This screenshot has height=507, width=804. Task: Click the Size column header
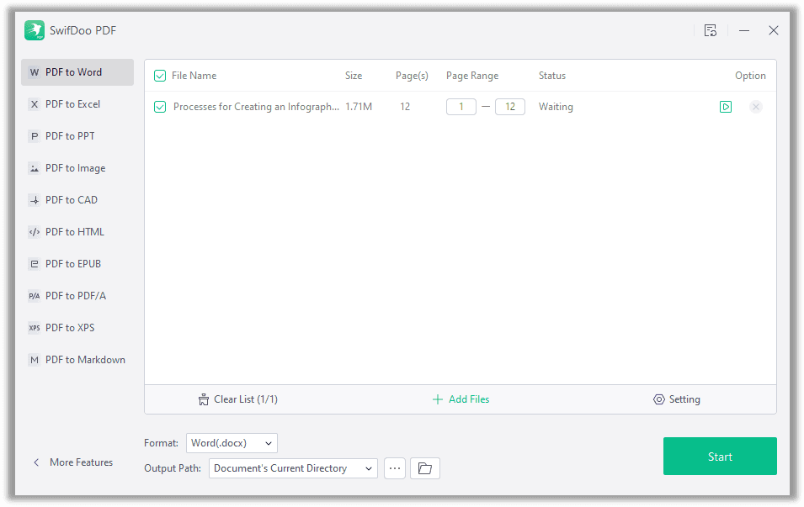[354, 76]
